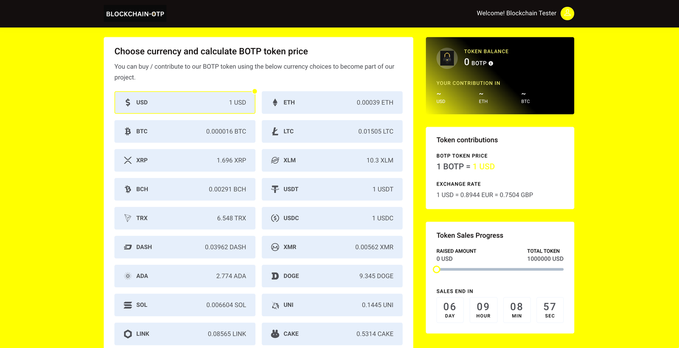Click the Litecoin icon
The width and height of the screenshot is (679, 348).
[275, 131]
